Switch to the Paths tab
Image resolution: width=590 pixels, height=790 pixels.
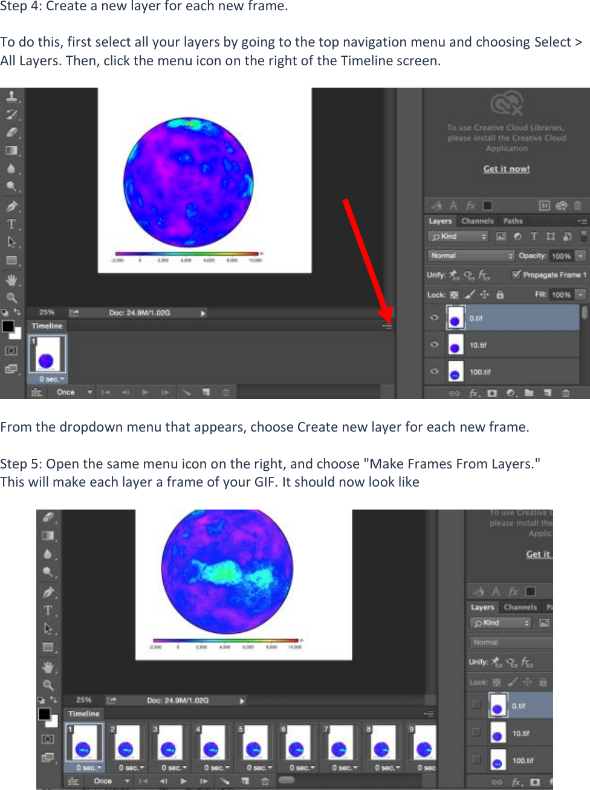[x=513, y=221]
